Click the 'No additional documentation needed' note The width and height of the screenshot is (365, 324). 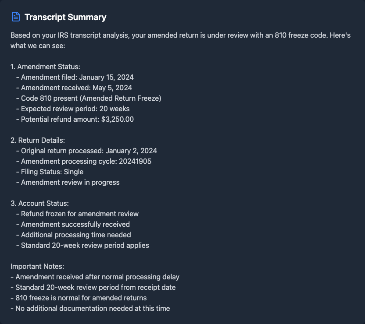coord(90,309)
